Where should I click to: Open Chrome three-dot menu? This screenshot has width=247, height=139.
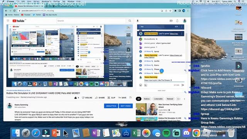pyautogui.click(x=188, y=11)
